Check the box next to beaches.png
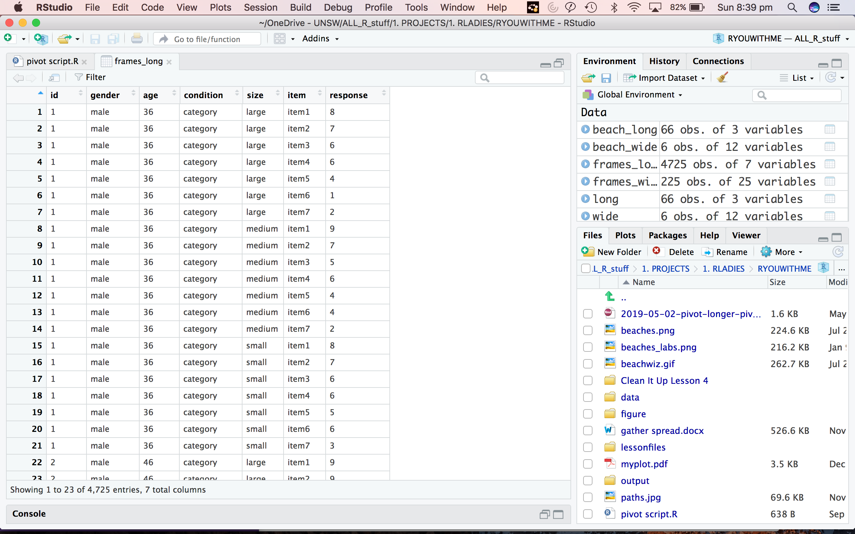 point(587,330)
